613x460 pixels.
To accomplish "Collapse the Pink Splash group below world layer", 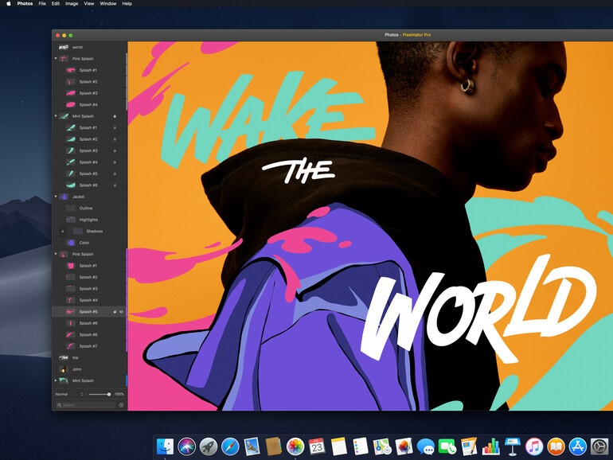I will coord(56,59).
